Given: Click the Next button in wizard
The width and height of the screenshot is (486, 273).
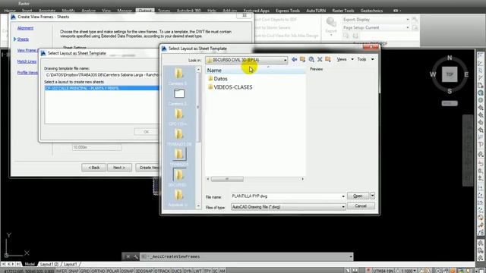Looking at the screenshot, I should coord(119,168).
